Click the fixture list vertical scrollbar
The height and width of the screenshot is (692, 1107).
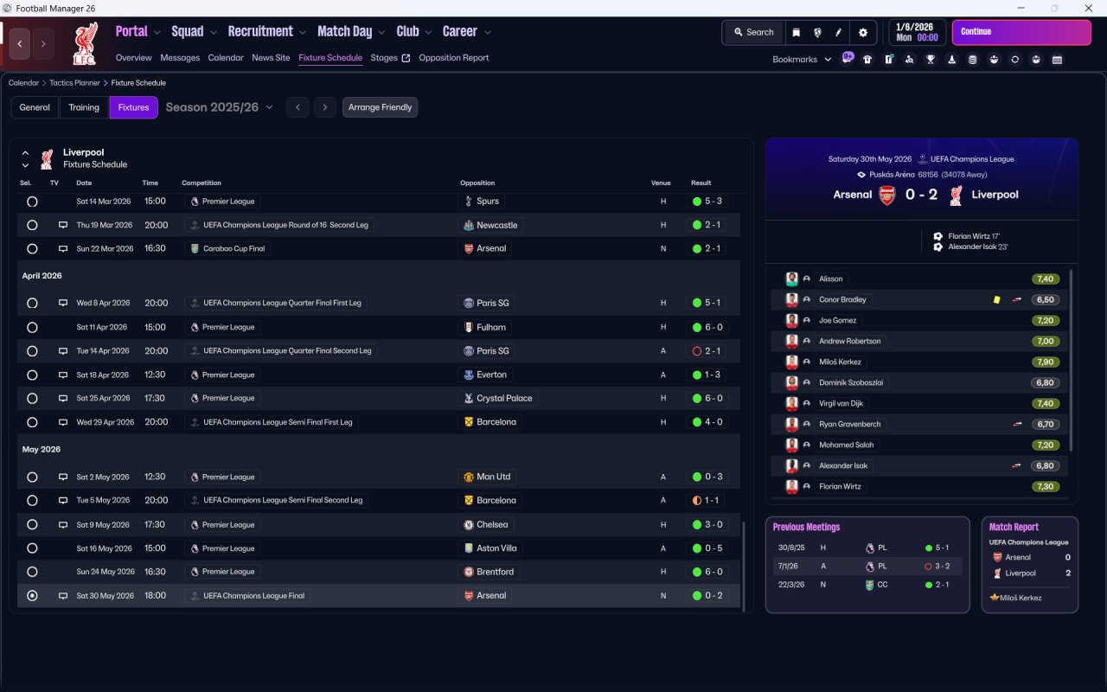tap(743, 566)
